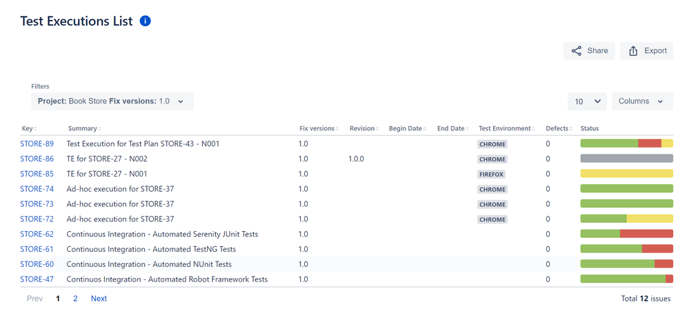The height and width of the screenshot is (318, 689).
Task: Click summary 'Test Execution for Test Plan STORE-43 - N001'
Action: click(143, 143)
